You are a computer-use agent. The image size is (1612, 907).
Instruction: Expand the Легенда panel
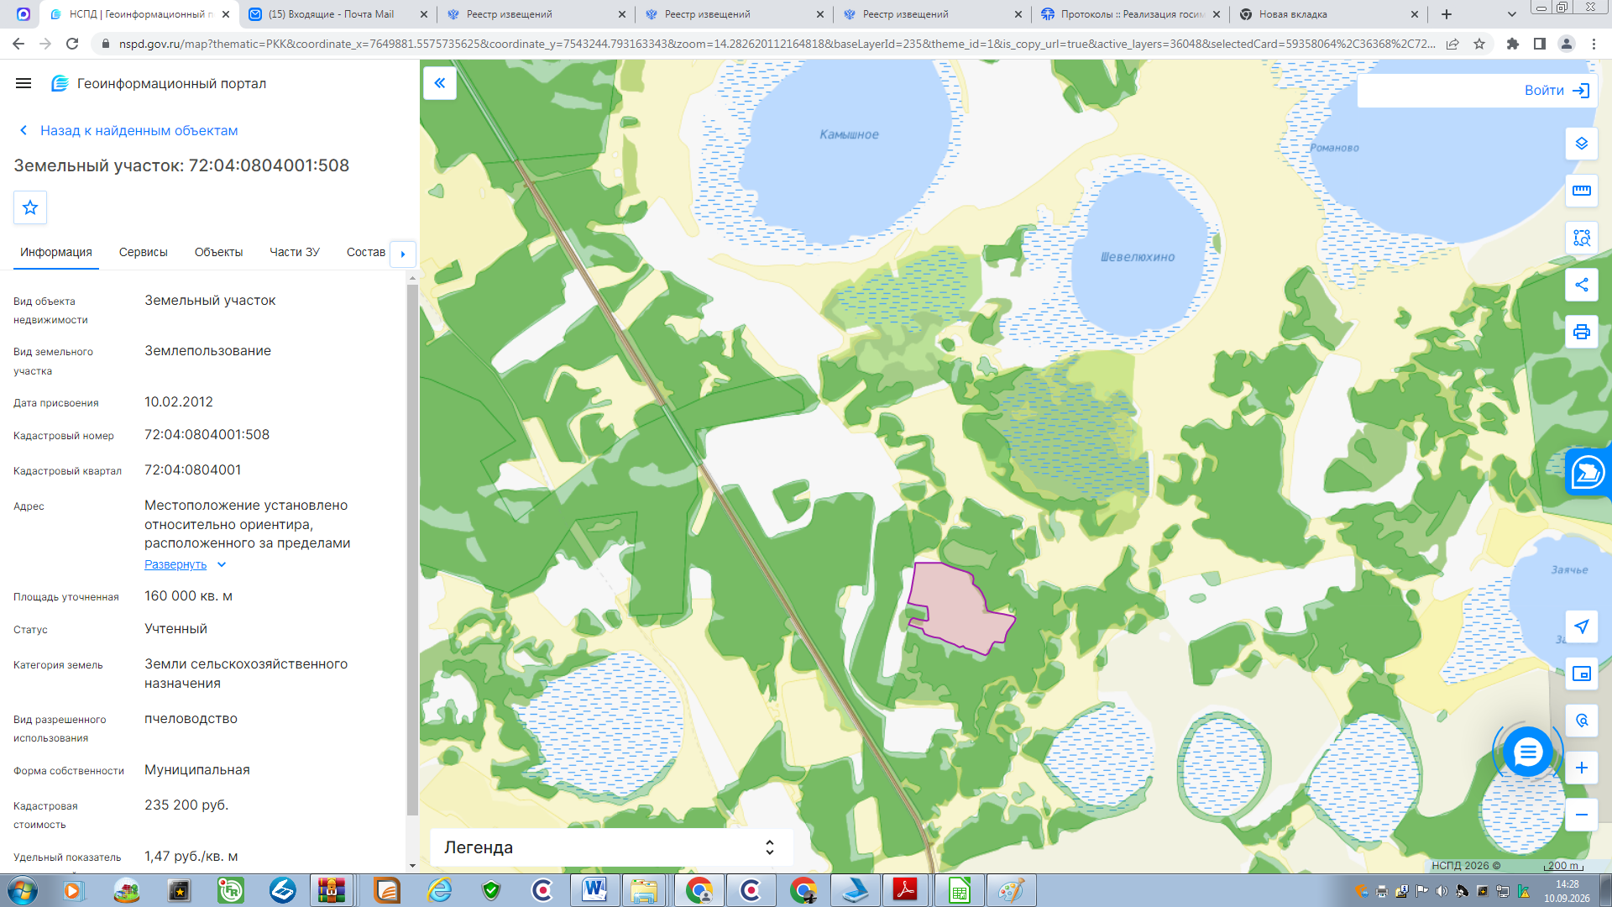(x=611, y=847)
